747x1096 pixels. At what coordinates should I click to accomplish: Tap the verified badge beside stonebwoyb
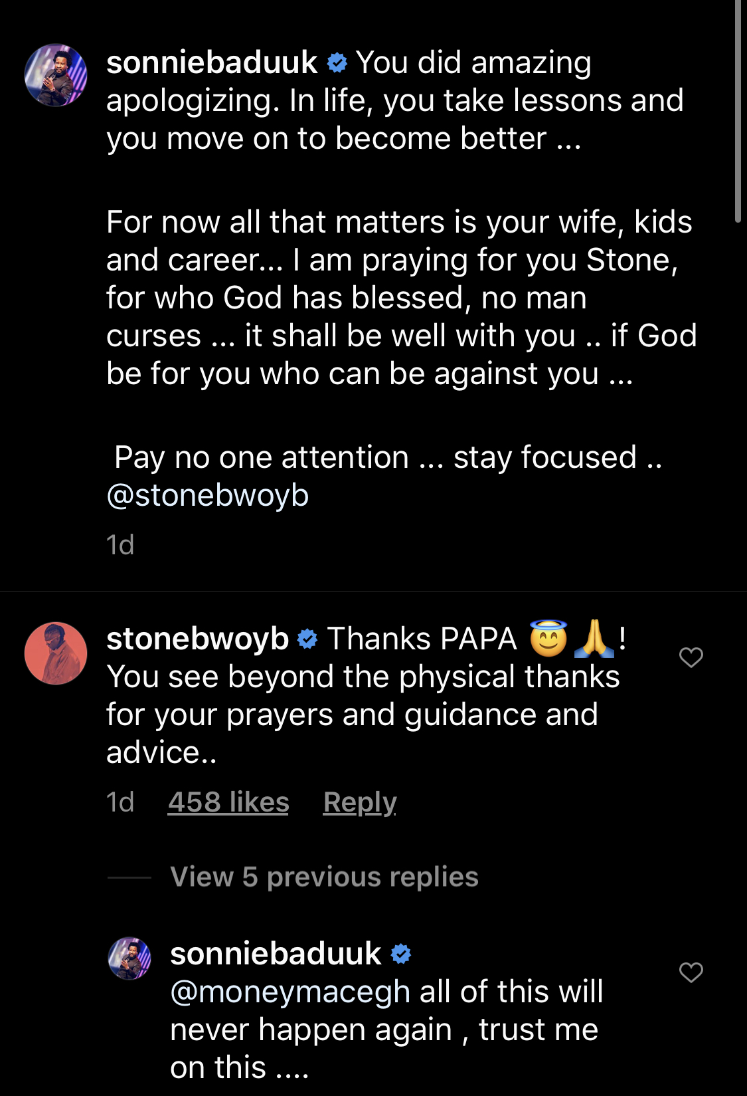[x=307, y=639]
